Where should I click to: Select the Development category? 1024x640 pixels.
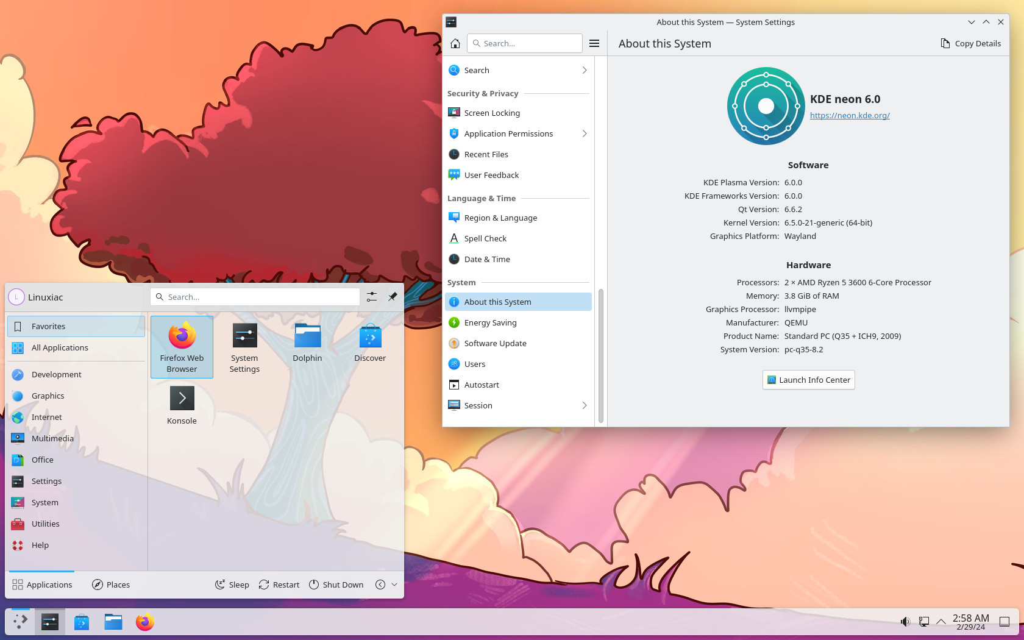click(x=76, y=374)
